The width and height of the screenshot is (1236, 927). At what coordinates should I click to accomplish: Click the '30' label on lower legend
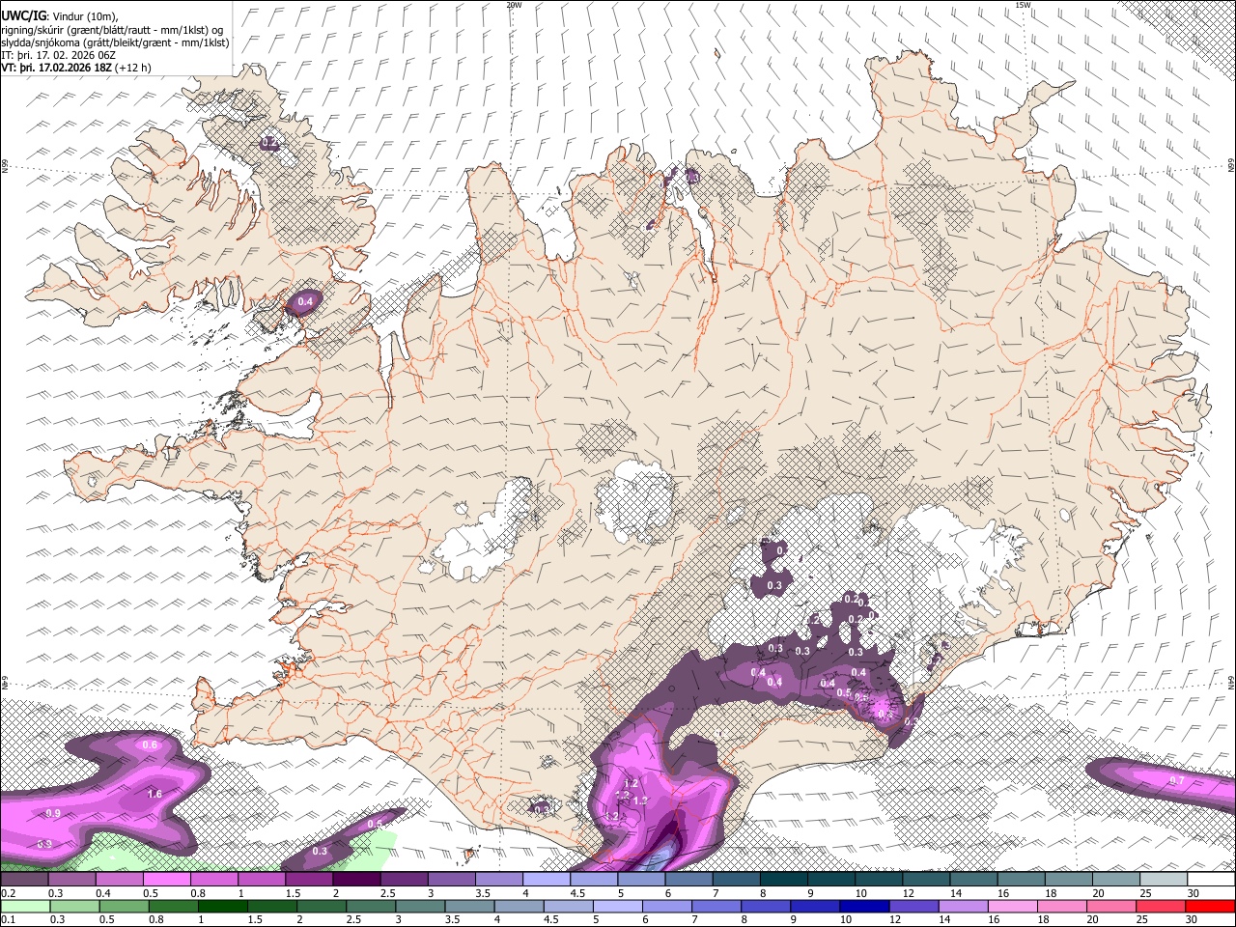tap(1194, 919)
